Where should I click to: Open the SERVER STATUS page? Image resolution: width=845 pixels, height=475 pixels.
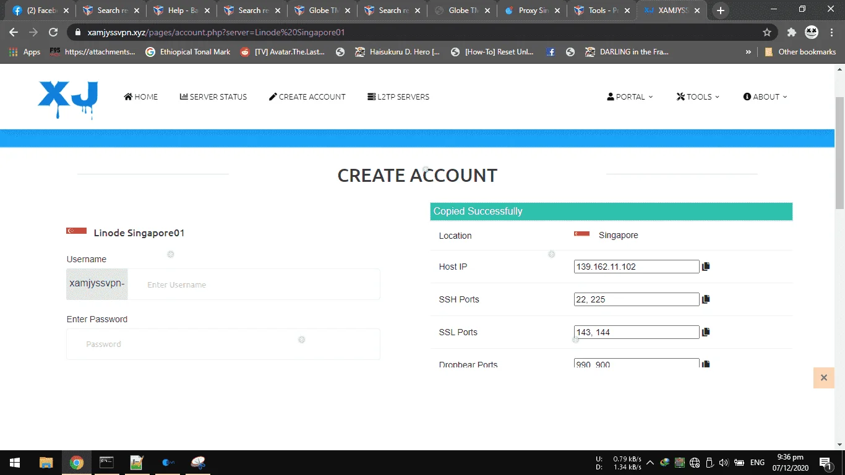click(213, 97)
